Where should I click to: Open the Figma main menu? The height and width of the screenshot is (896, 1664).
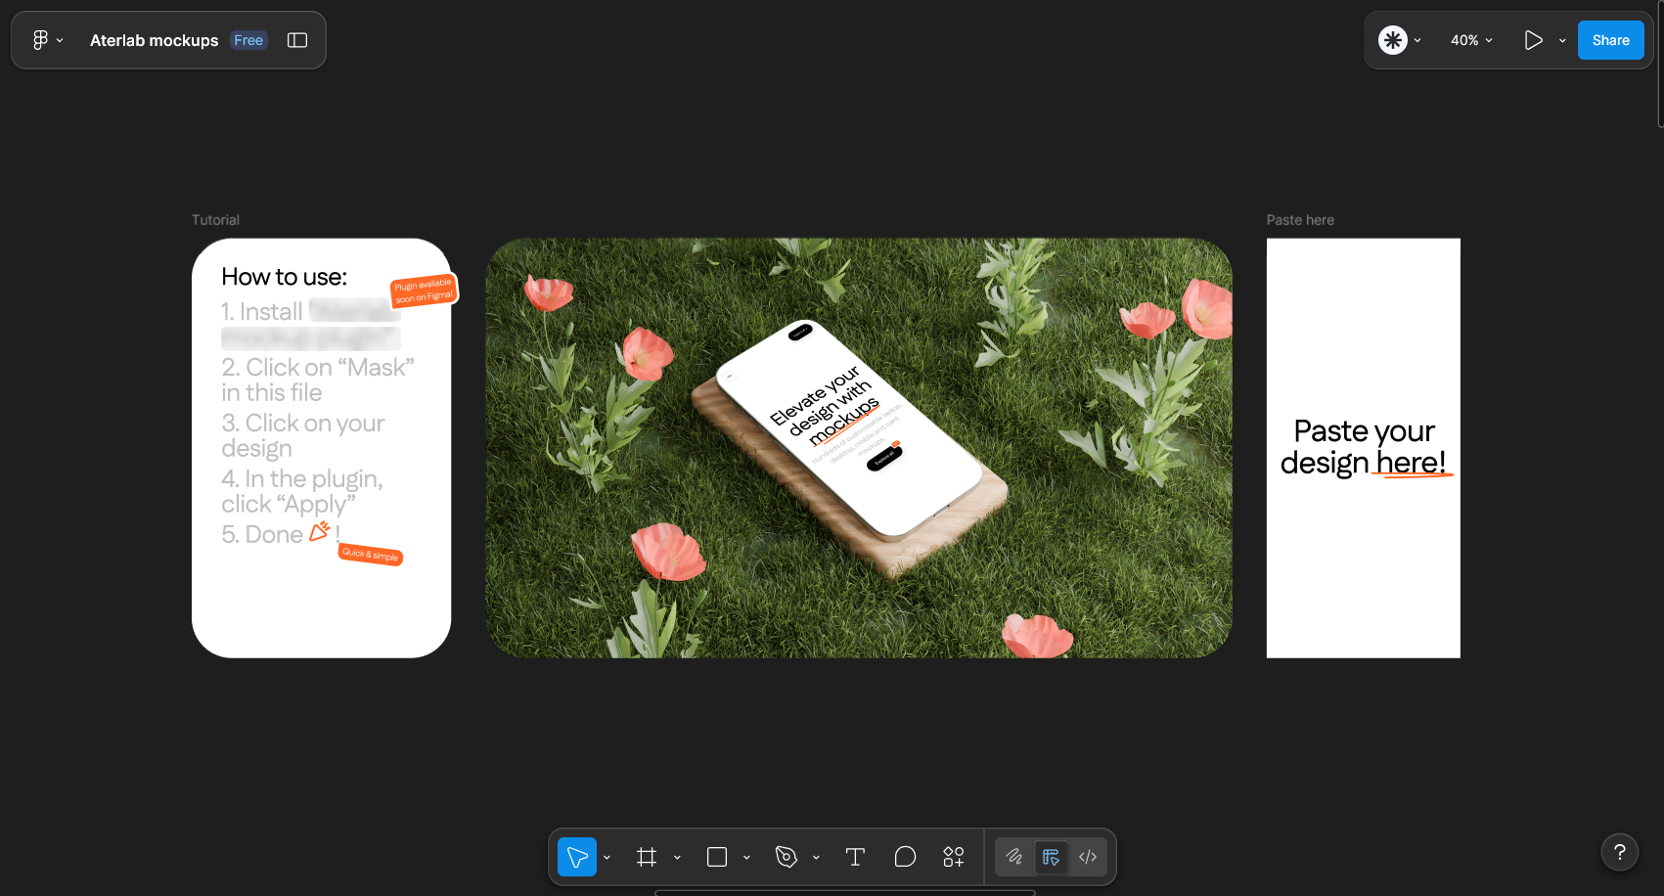pos(47,40)
